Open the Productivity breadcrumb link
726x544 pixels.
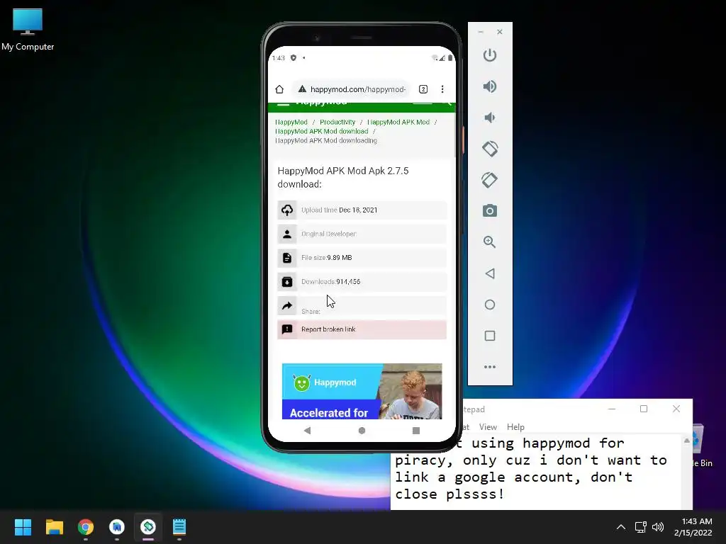pyautogui.click(x=337, y=122)
